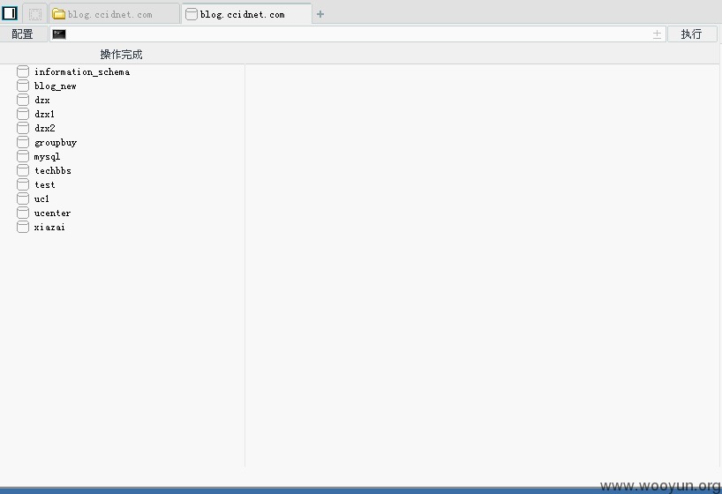Open the history dropdown in input bar

pyautogui.click(x=657, y=34)
